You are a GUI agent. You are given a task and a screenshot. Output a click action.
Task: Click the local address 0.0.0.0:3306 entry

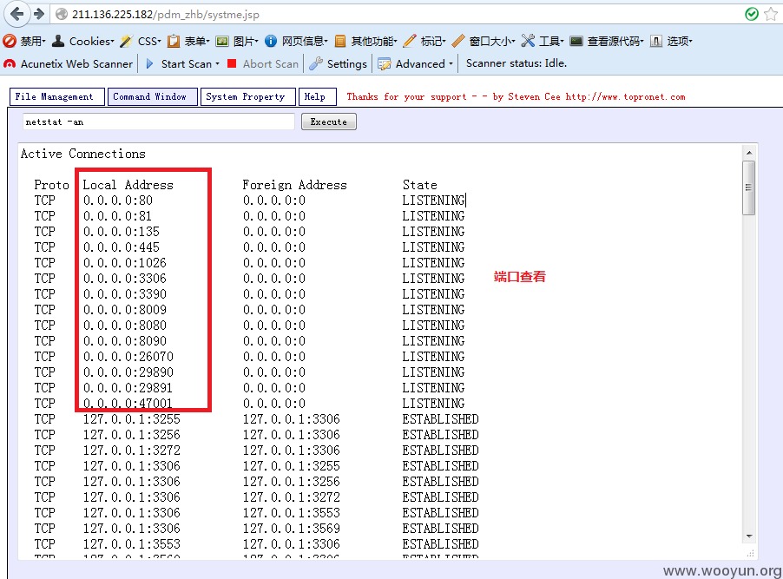(125, 279)
